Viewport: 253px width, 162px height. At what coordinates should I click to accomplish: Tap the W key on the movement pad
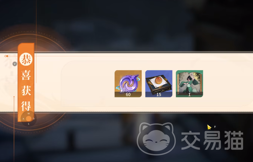(x=29, y=113)
